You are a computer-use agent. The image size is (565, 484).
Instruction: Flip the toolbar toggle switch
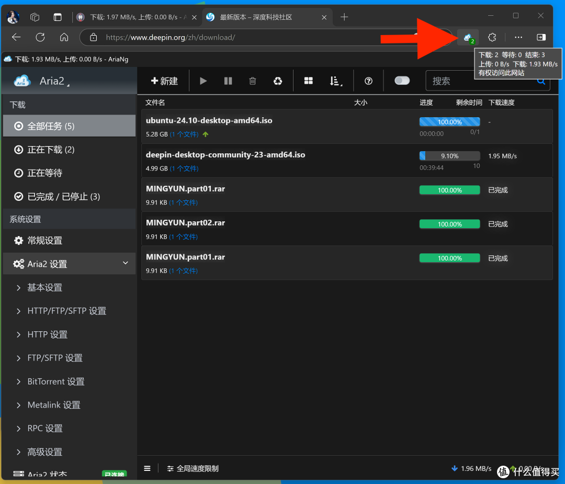coord(402,81)
